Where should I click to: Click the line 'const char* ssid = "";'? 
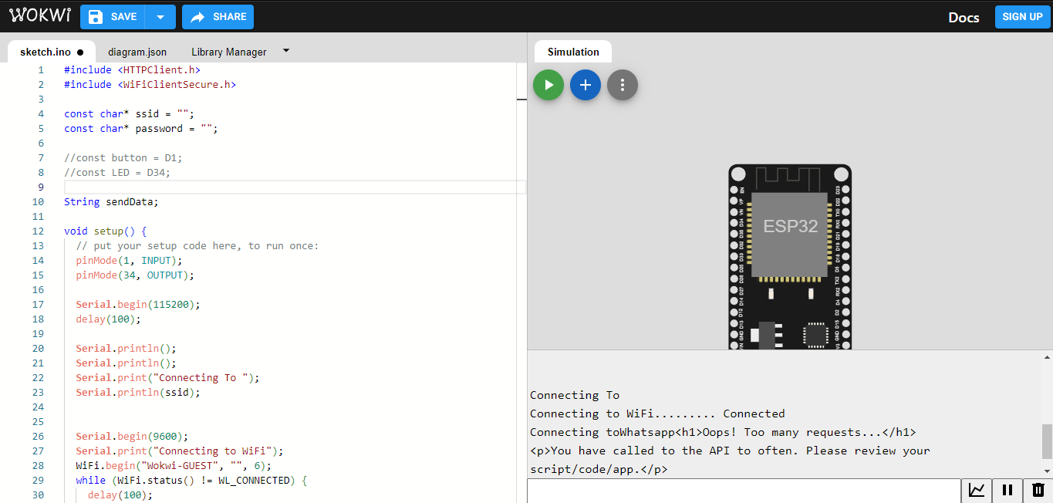coord(129,114)
